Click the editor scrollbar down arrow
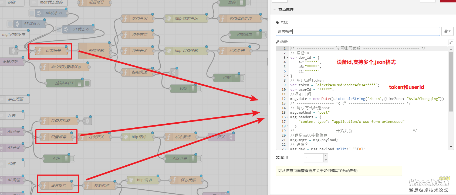 pyautogui.click(x=451, y=147)
